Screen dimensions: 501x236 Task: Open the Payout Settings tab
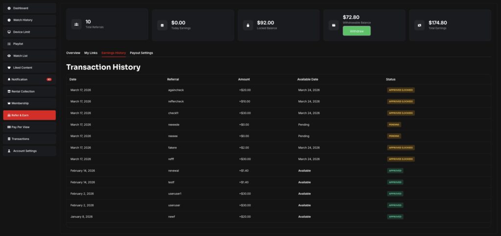(x=141, y=53)
